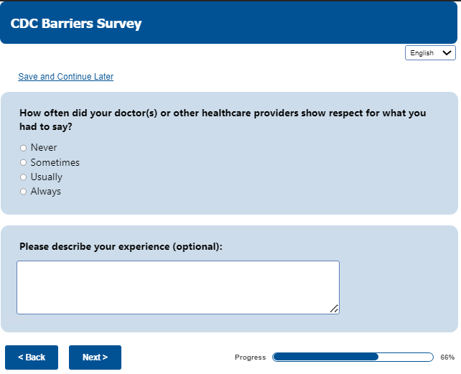Viewport: 461px width, 374px height.
Task: Select the Never radio button
Action: pyautogui.click(x=23, y=148)
